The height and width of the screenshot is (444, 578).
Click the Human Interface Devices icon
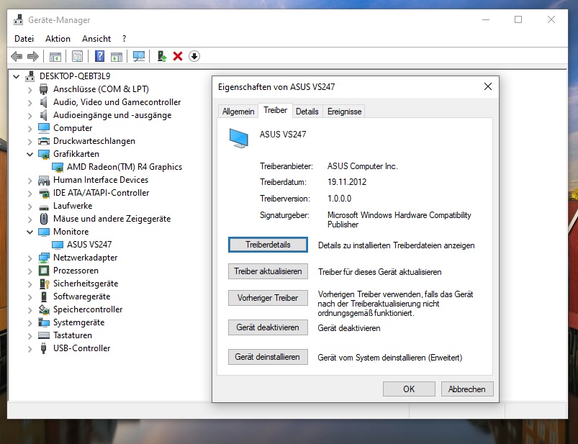(x=44, y=180)
